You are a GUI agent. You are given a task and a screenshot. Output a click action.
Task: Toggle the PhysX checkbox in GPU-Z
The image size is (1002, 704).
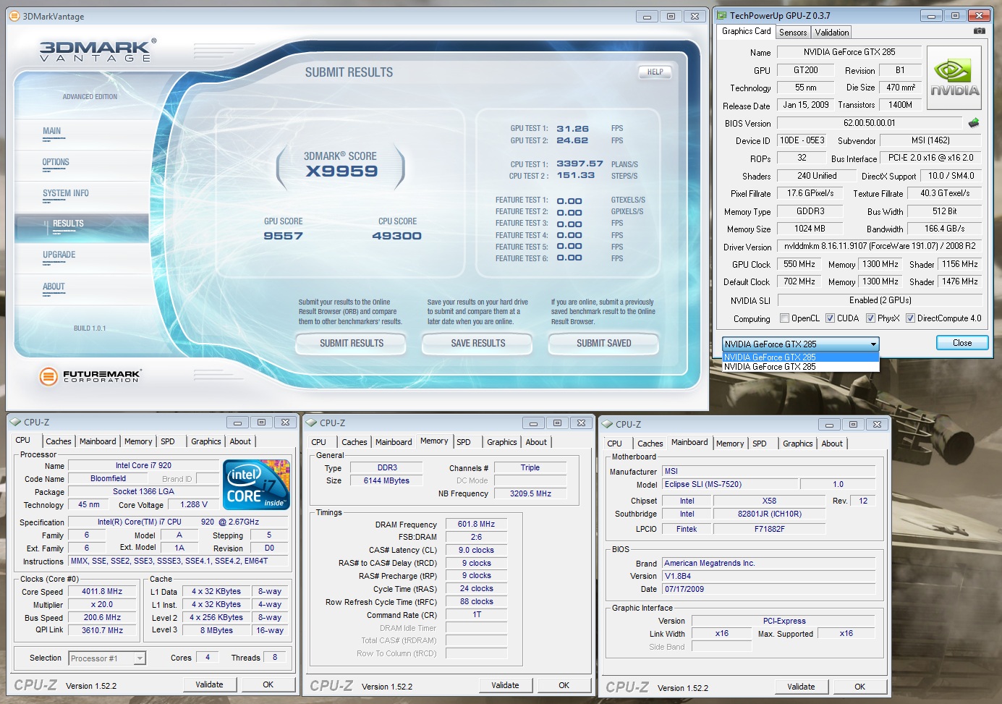870,318
